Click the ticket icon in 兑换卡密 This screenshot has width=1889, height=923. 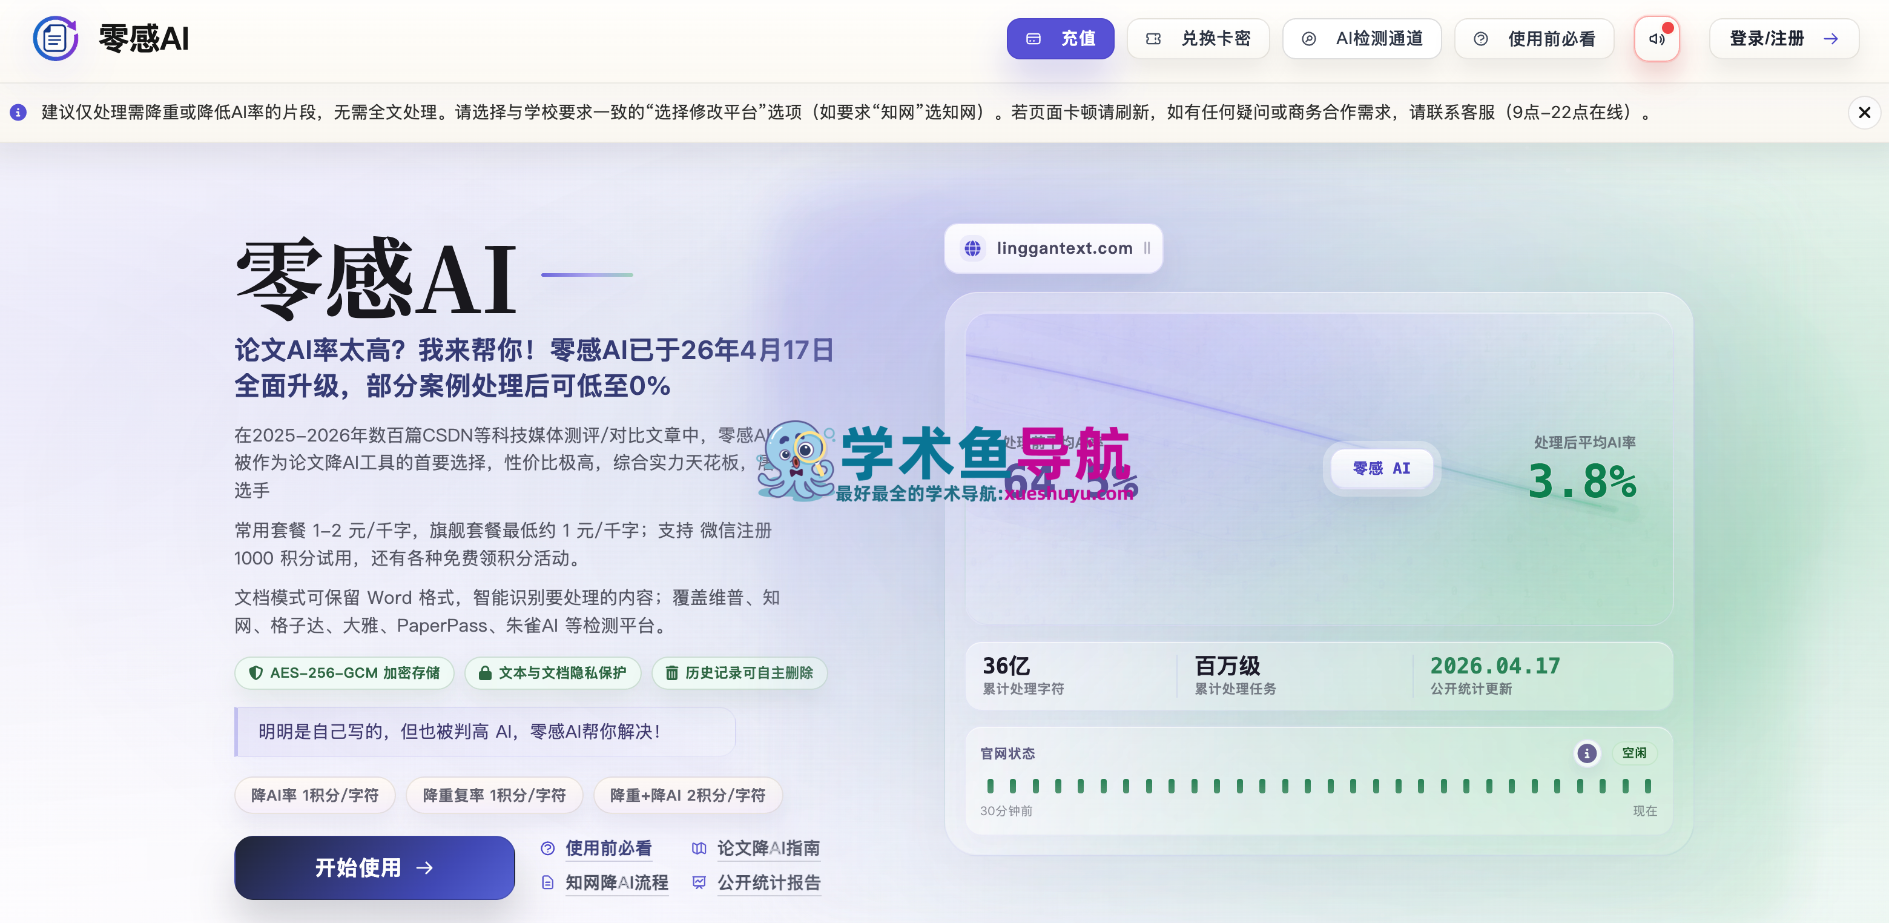click(1153, 39)
